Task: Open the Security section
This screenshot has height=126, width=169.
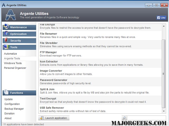Action: [19, 41]
